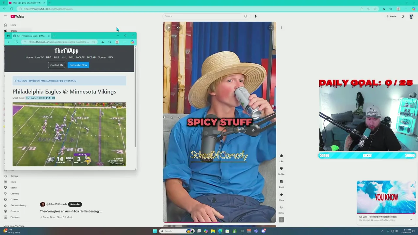Viewport: 418px width, 235px height.
Task: Refresh the TheTVApp browser page
Action: pyautogui.click(x=16, y=42)
